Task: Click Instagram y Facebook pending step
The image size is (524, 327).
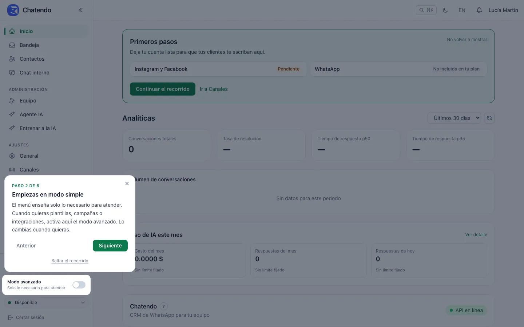Action: click(x=218, y=69)
